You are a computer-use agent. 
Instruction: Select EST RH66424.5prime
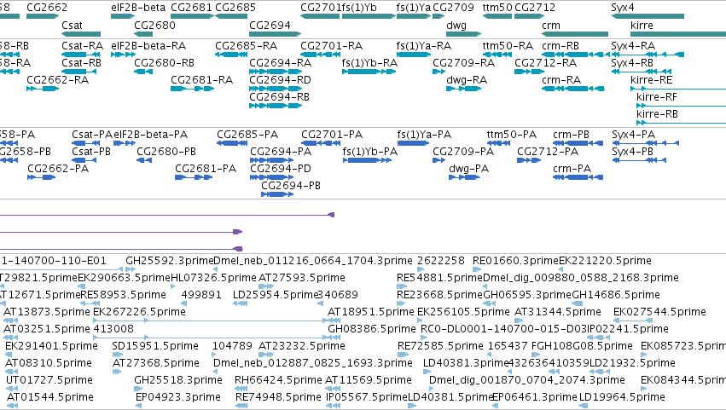click(x=241, y=389)
